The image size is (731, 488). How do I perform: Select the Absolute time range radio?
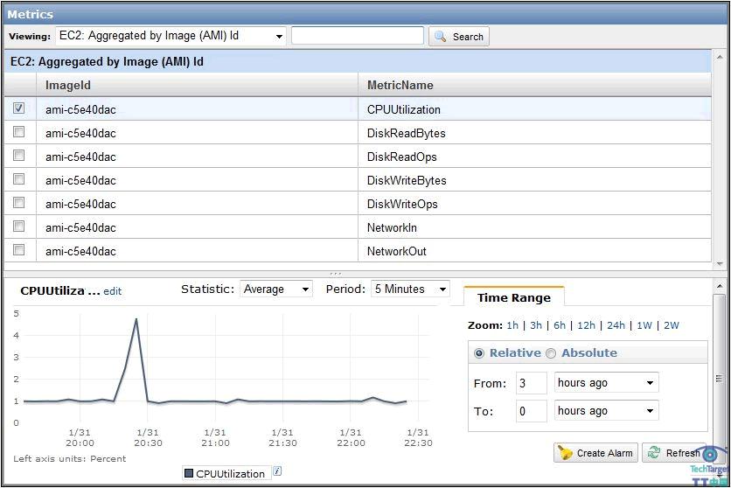pos(551,353)
